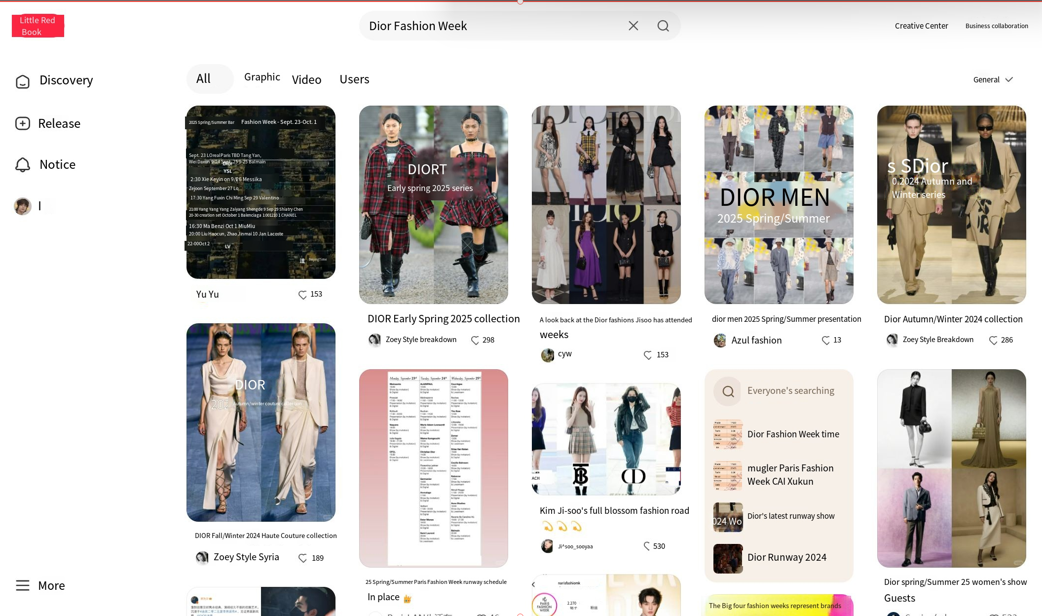Open the Dior 2024 Autumn Winter thumbnail
Viewport: 1042px width, 616px height.
tap(952, 205)
